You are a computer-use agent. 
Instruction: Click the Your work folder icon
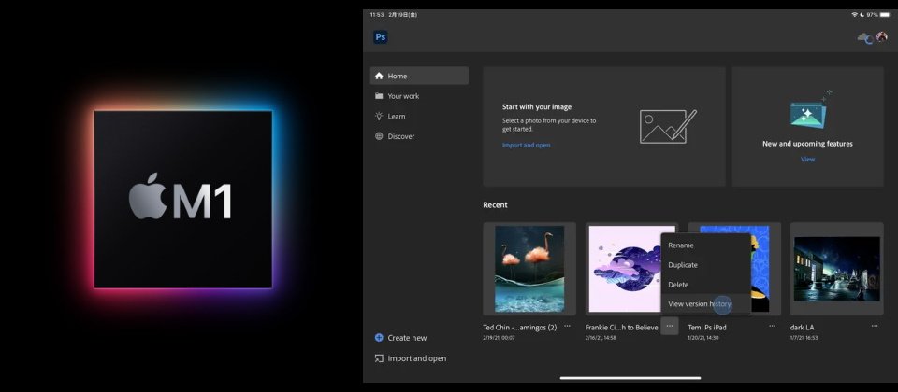(x=379, y=96)
